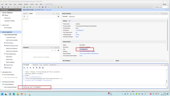
Task: Click the Edit link beside Settings
Action: point(70,21)
